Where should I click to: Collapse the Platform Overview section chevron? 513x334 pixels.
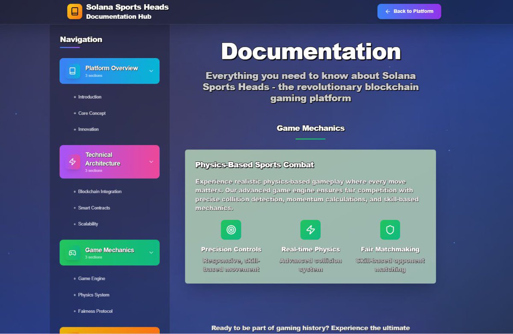[x=151, y=71]
